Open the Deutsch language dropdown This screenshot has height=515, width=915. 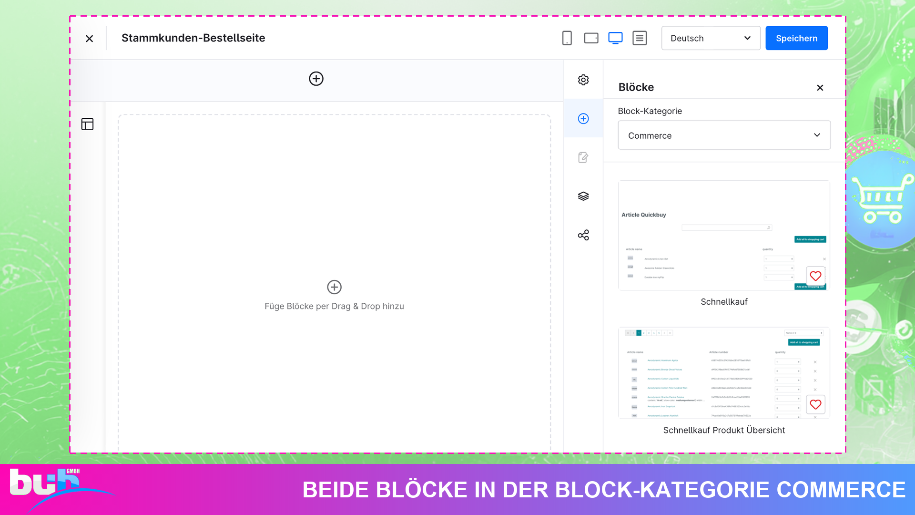pyautogui.click(x=711, y=38)
